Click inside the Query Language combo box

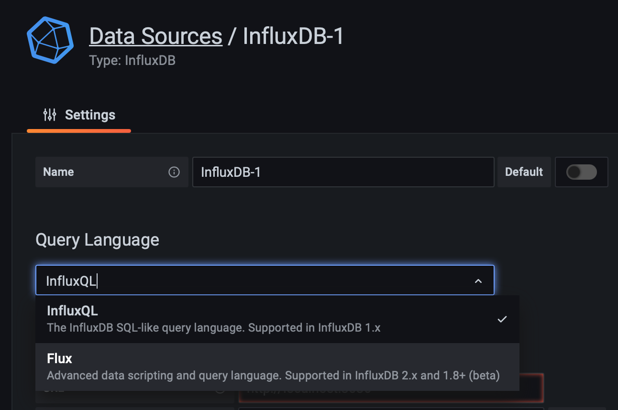(239, 281)
